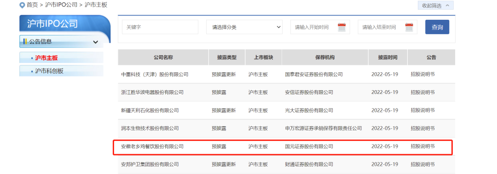Click the 公告 column header

pos(431,58)
